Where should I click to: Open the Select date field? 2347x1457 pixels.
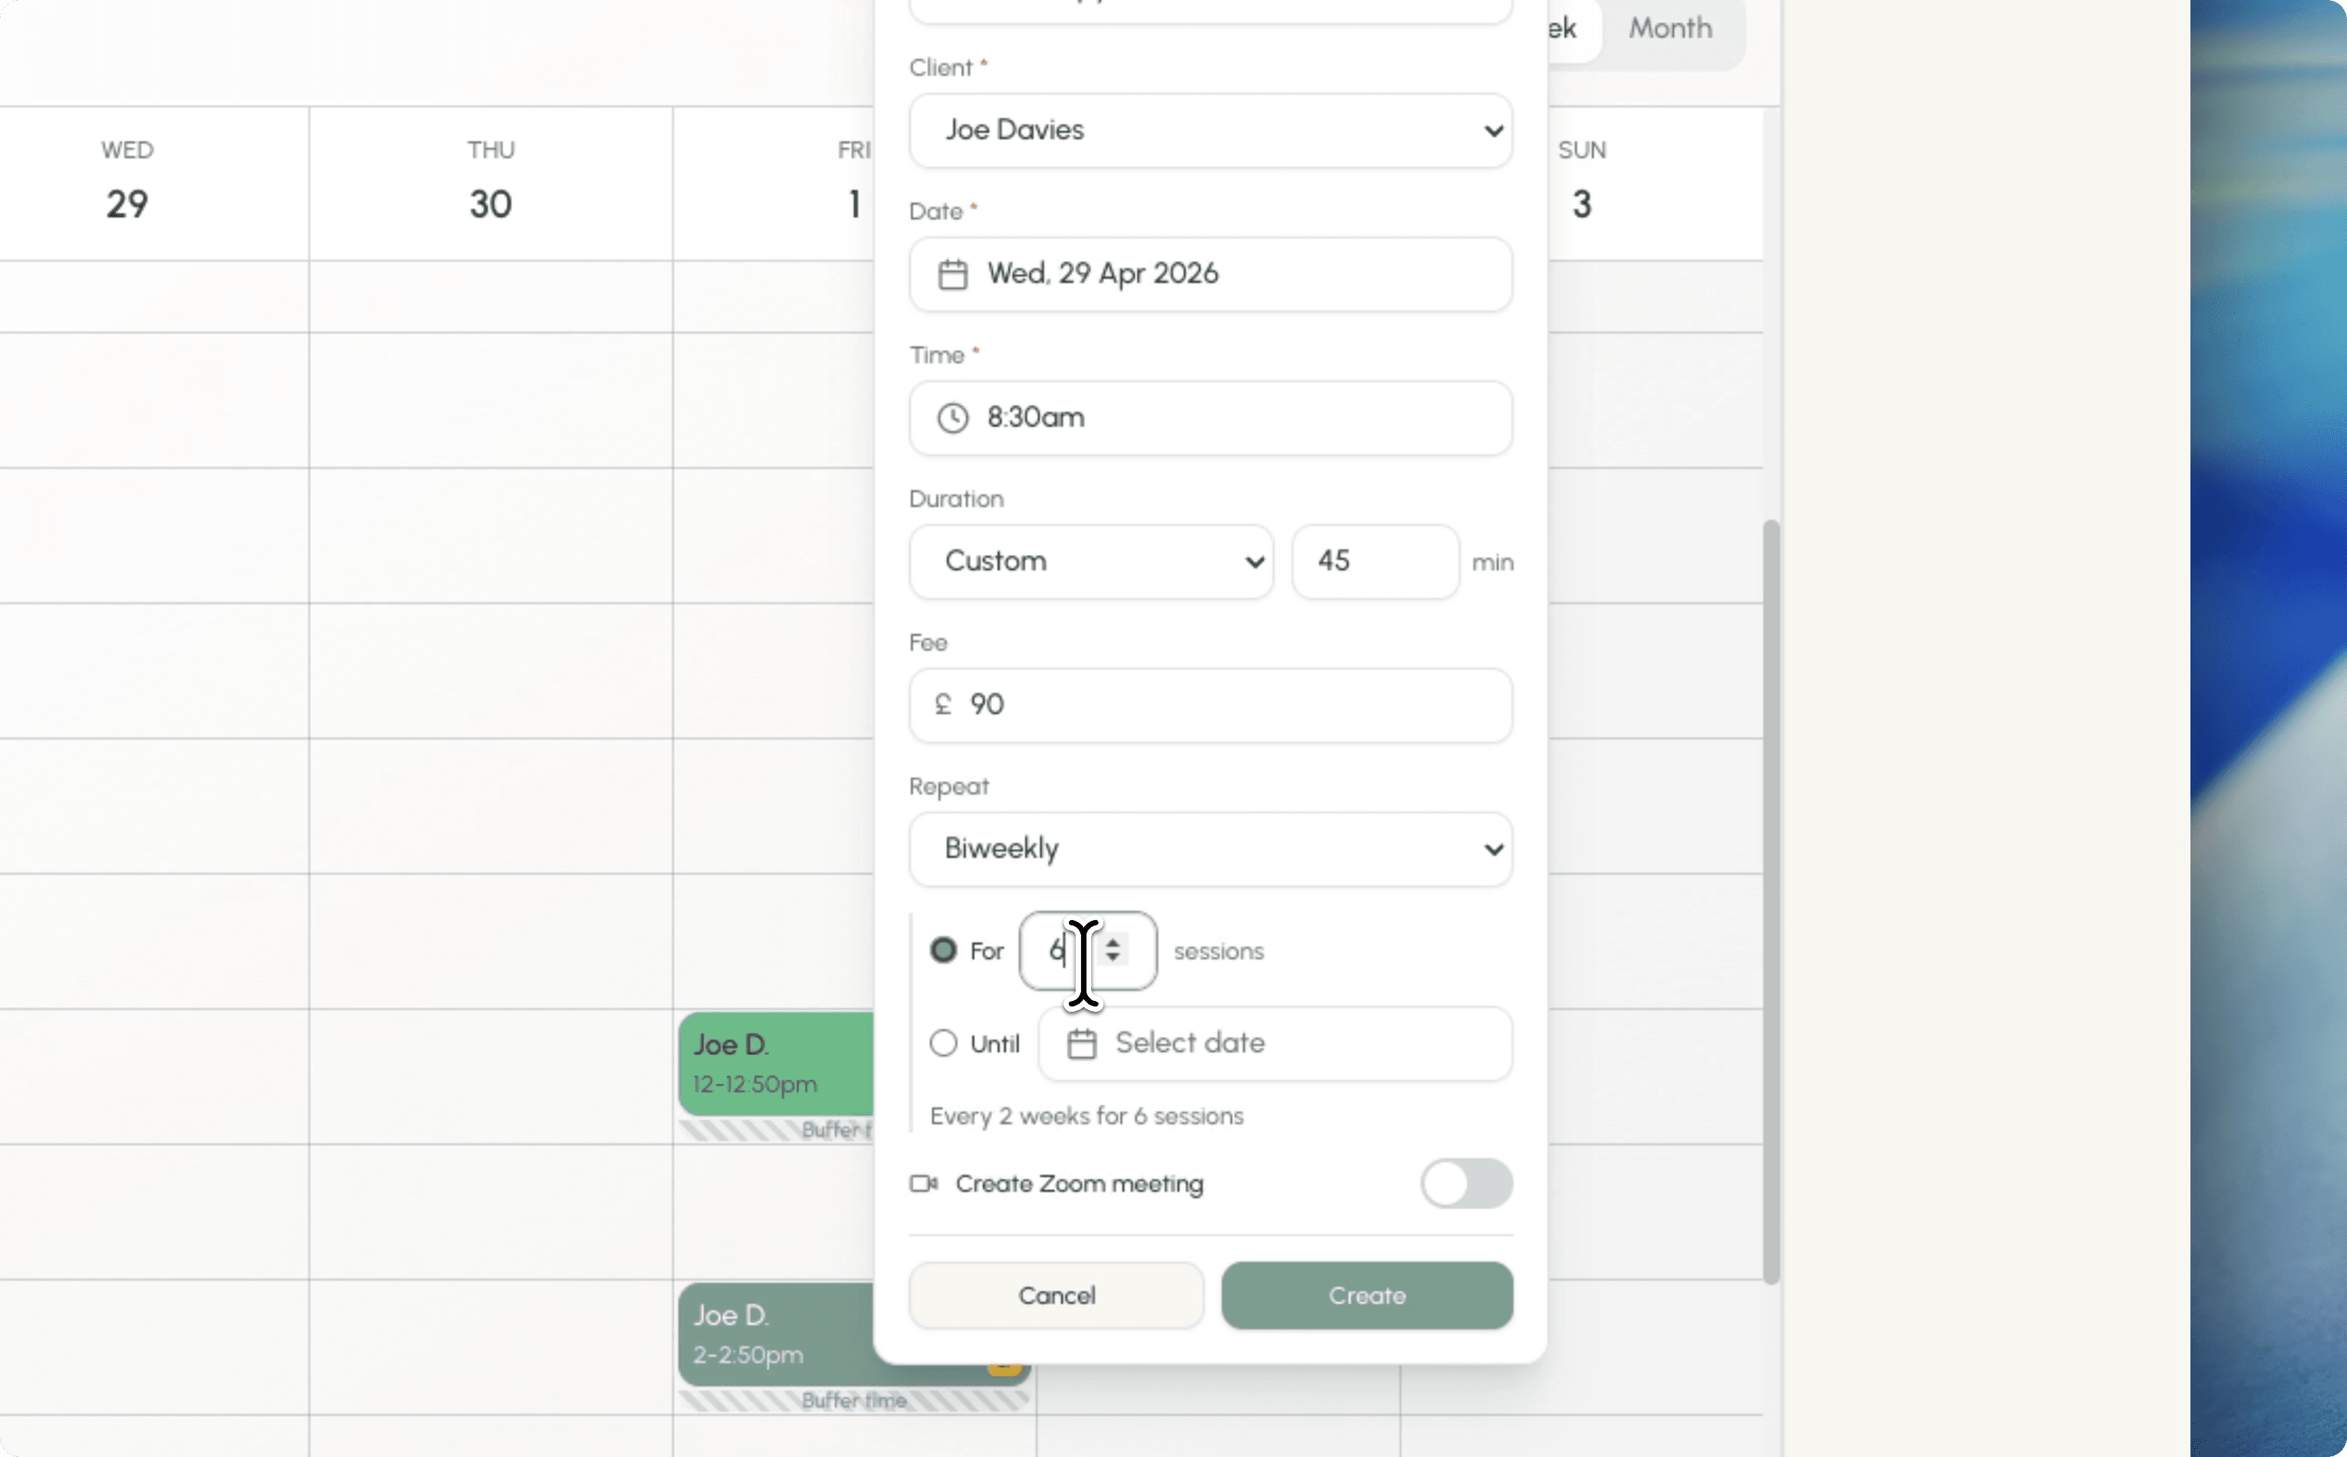pyautogui.click(x=1274, y=1044)
